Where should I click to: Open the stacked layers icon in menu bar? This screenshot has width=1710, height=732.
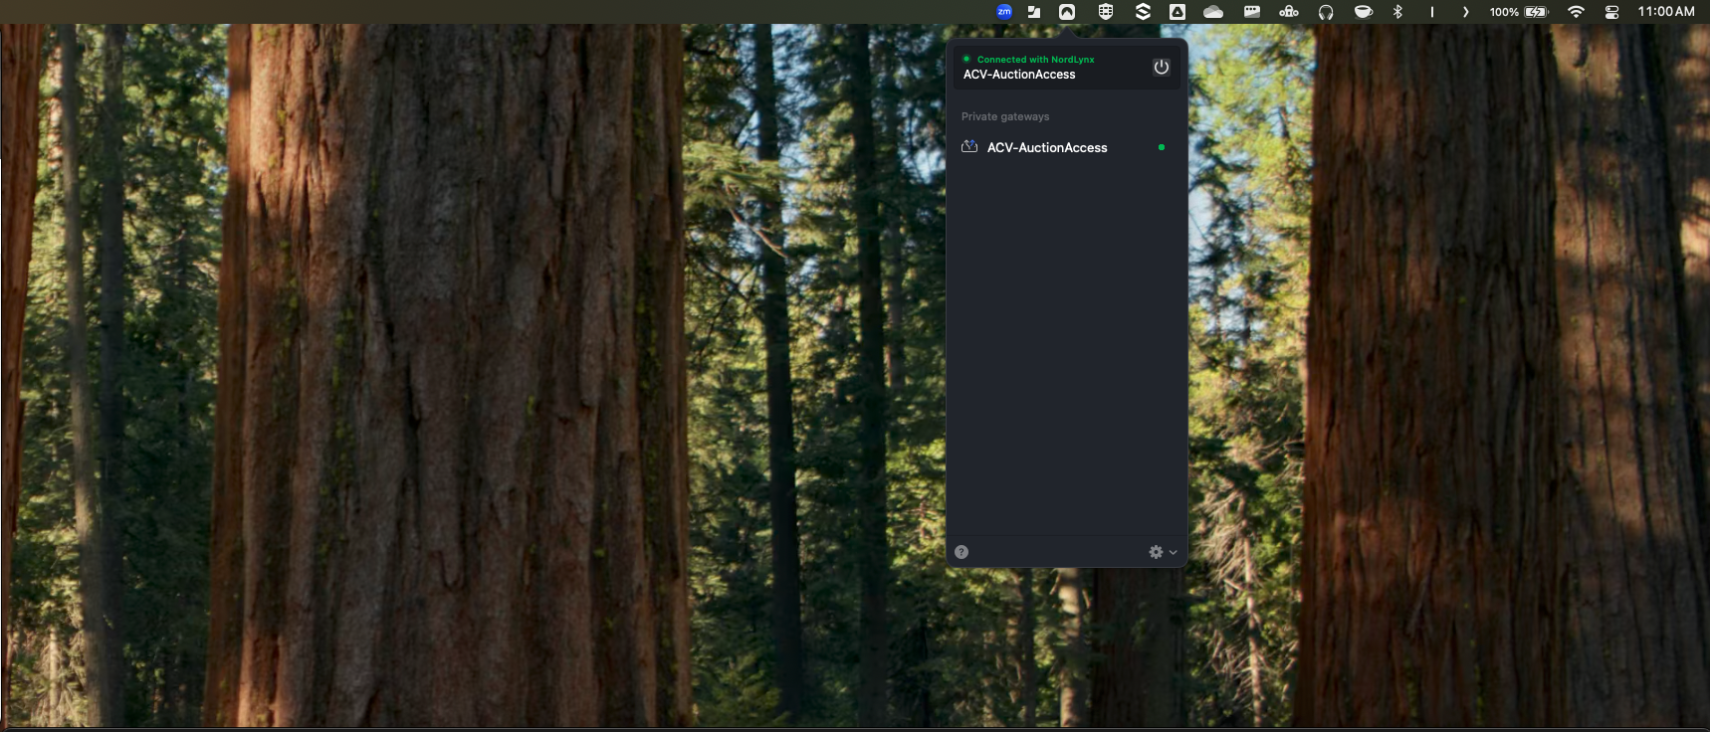1143,12
